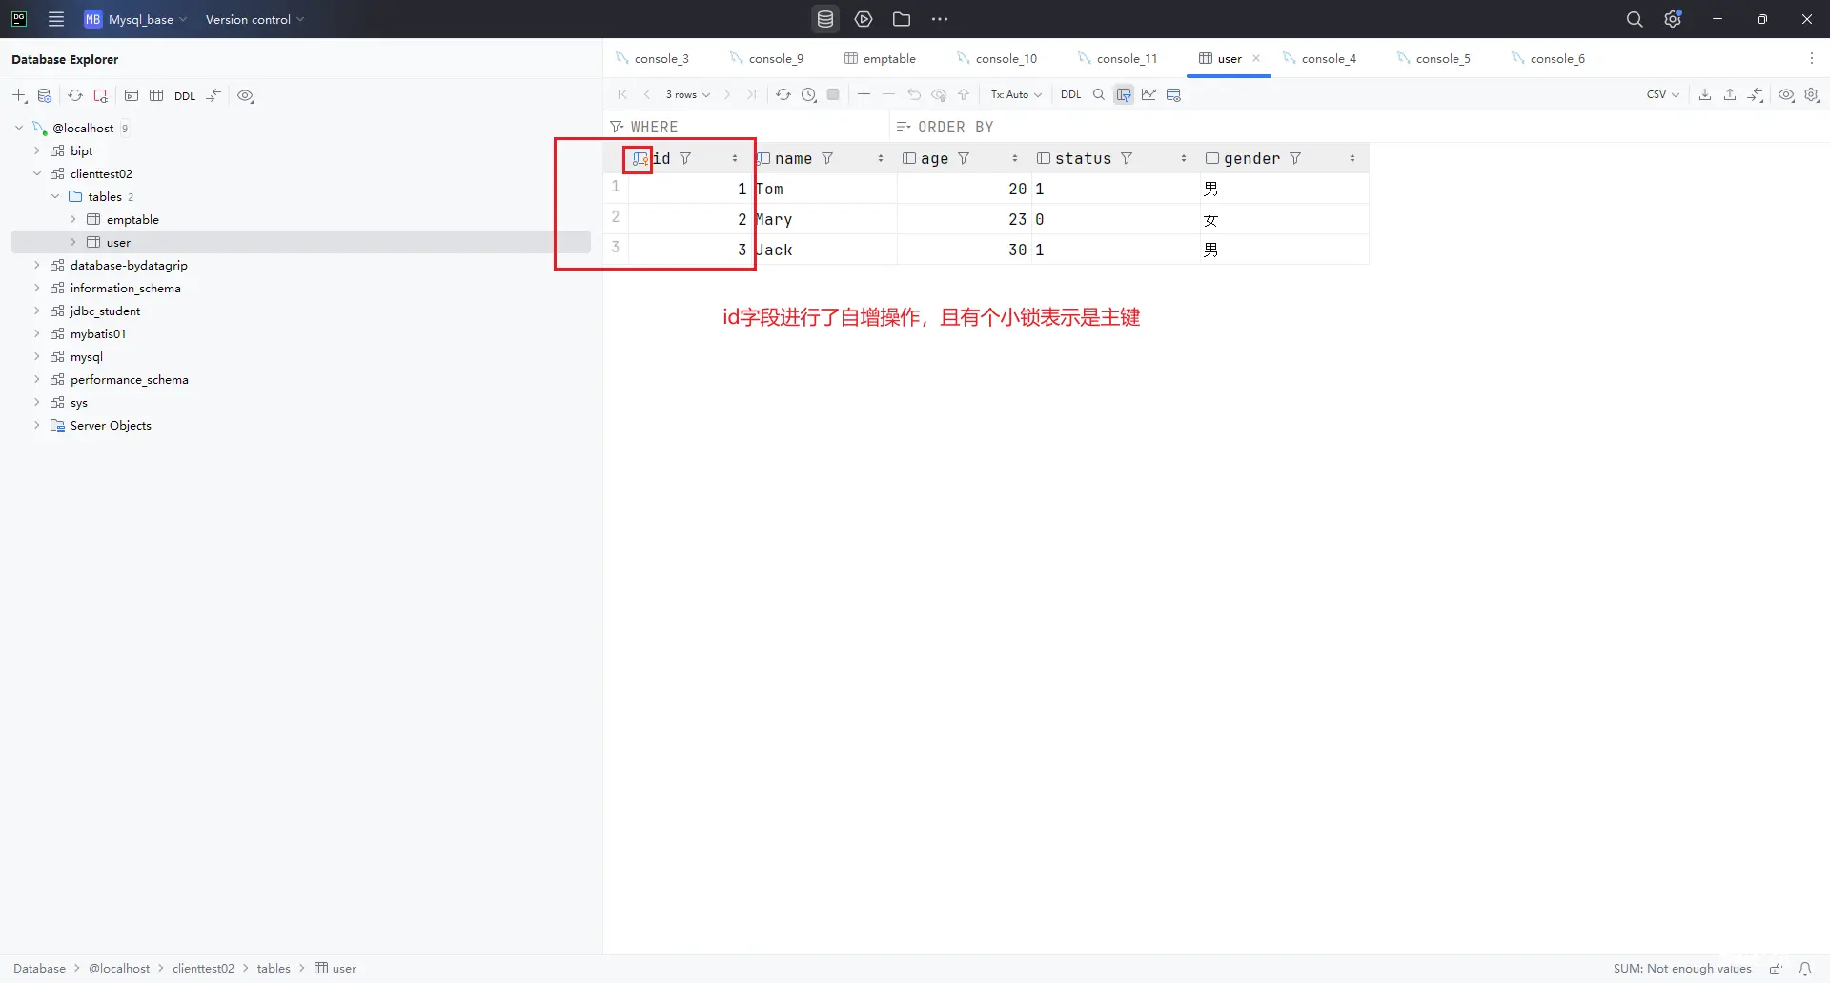
Task: Click the WHERE filter field
Action: tap(748, 127)
